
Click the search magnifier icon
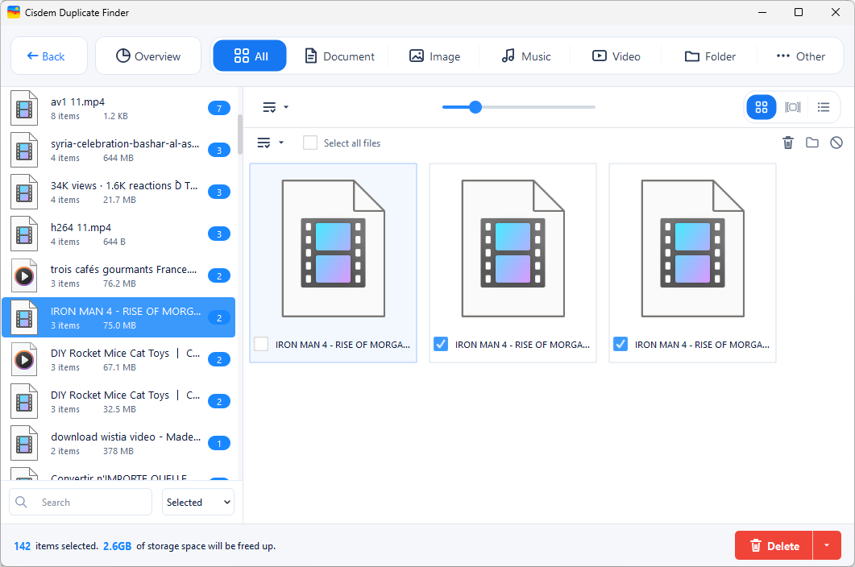click(x=21, y=502)
